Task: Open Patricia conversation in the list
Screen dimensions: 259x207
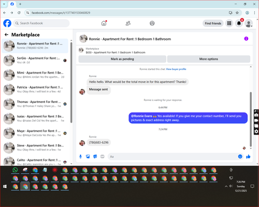Action: click(x=35, y=90)
